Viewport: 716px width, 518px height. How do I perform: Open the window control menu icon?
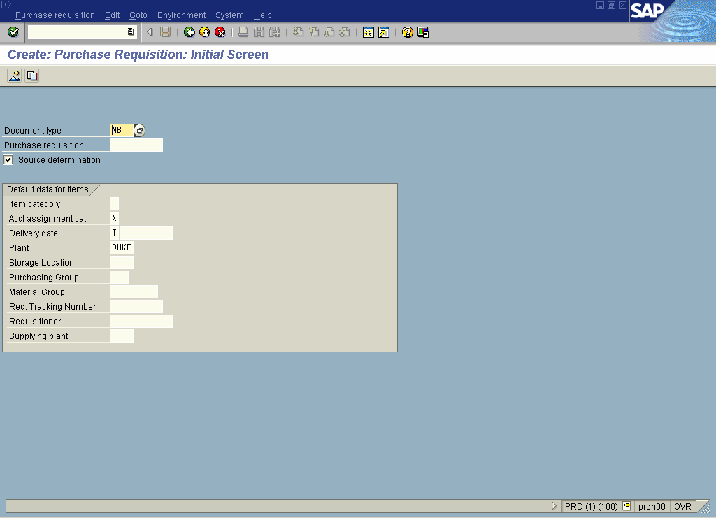pos(6,5)
